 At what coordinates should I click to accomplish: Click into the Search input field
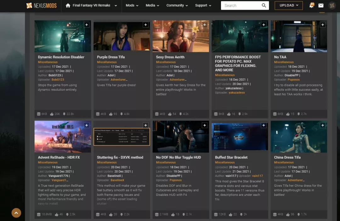pyautogui.click(x=241, y=5)
